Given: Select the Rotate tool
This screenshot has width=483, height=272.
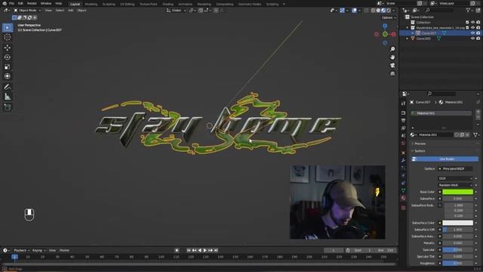Looking at the screenshot, I should 8,57.
